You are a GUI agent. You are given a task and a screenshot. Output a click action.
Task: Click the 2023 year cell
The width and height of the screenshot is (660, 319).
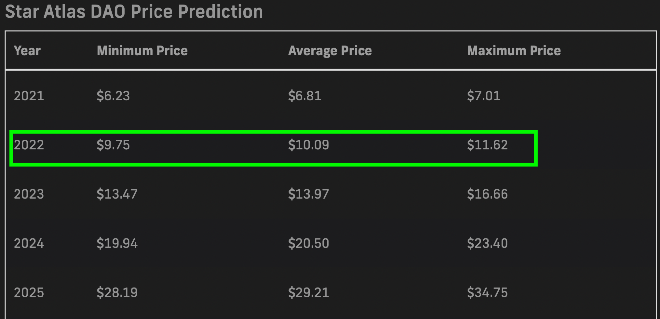pyautogui.click(x=29, y=194)
